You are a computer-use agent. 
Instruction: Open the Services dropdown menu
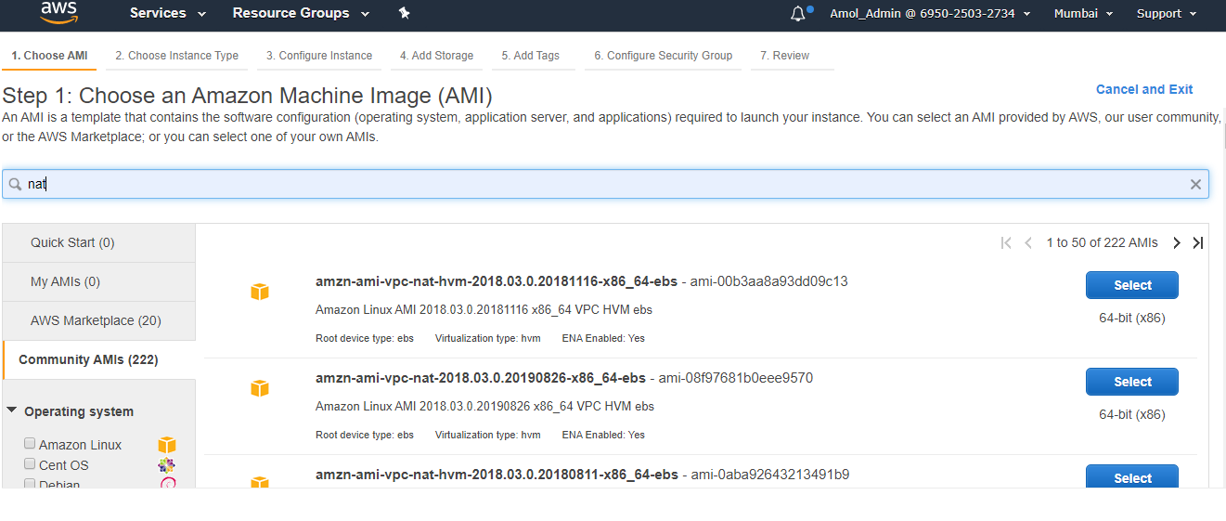click(x=168, y=13)
